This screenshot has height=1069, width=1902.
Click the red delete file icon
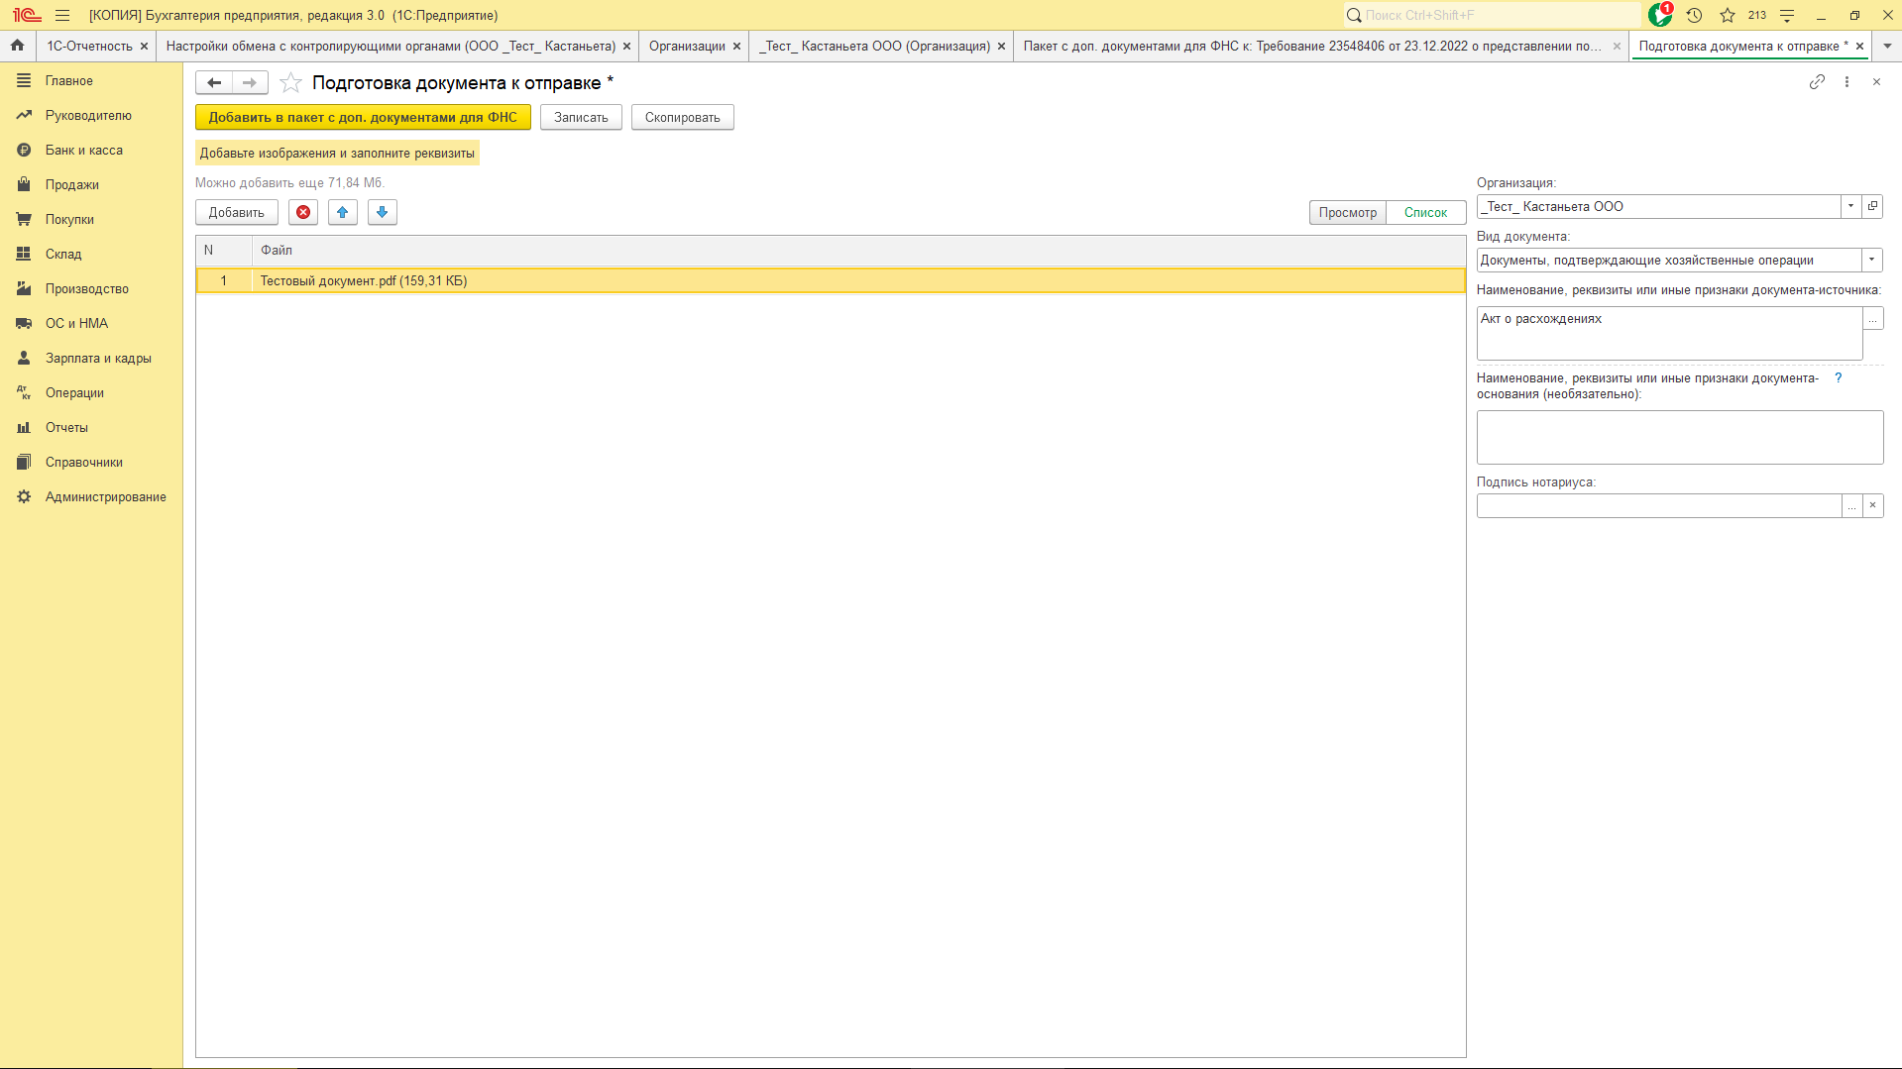pos(303,212)
